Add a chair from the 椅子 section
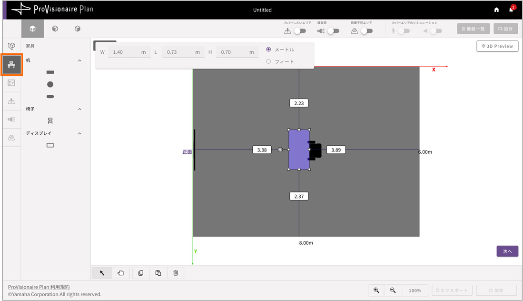Image resolution: width=523 pixels, height=301 pixels. click(50, 121)
